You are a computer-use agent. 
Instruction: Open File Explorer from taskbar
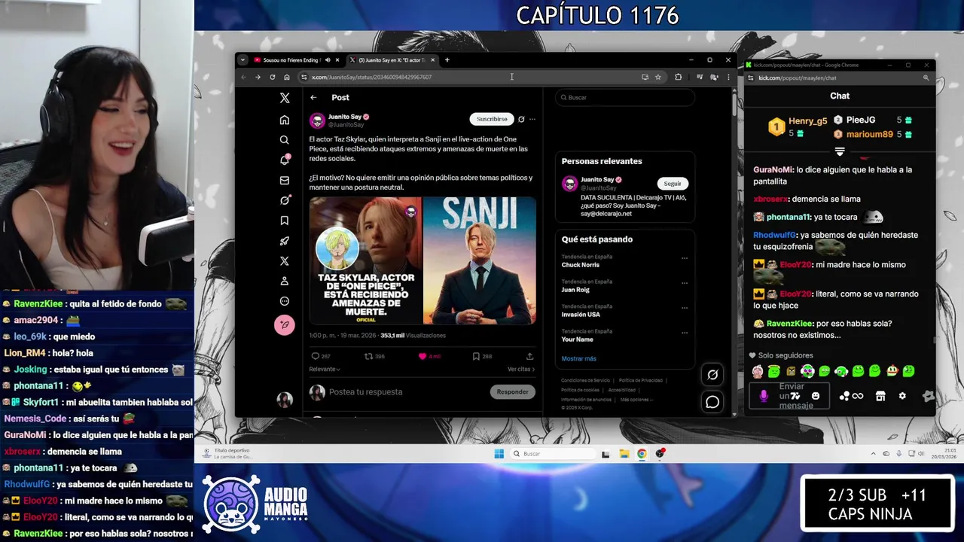tap(624, 453)
